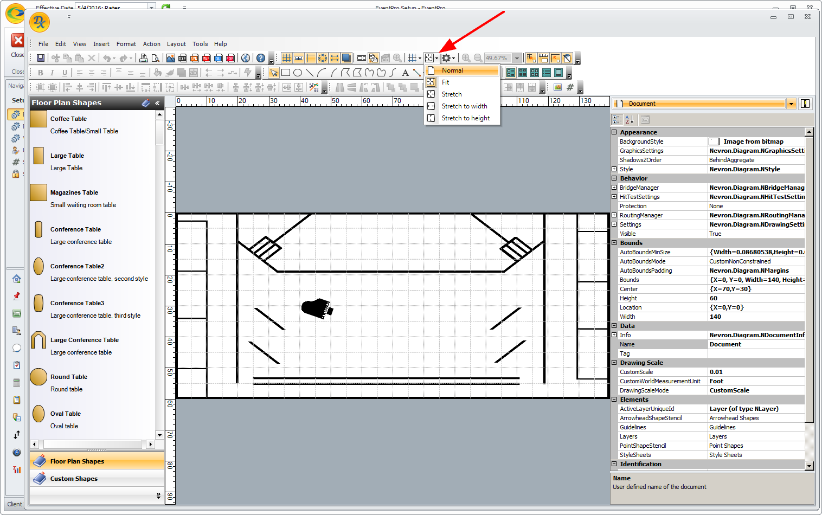Open the Document object selector dropdown

[791, 104]
